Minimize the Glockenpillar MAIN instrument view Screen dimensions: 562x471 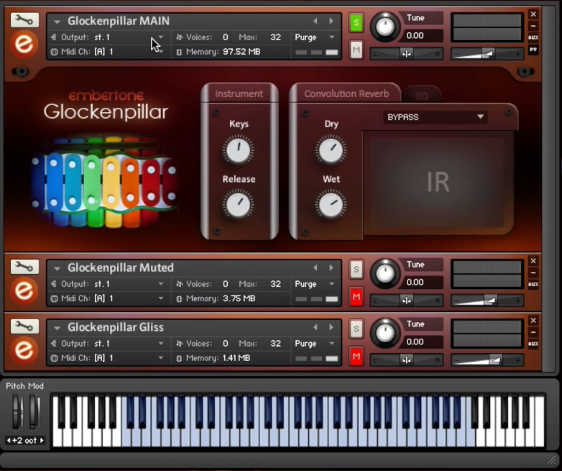tap(533, 26)
